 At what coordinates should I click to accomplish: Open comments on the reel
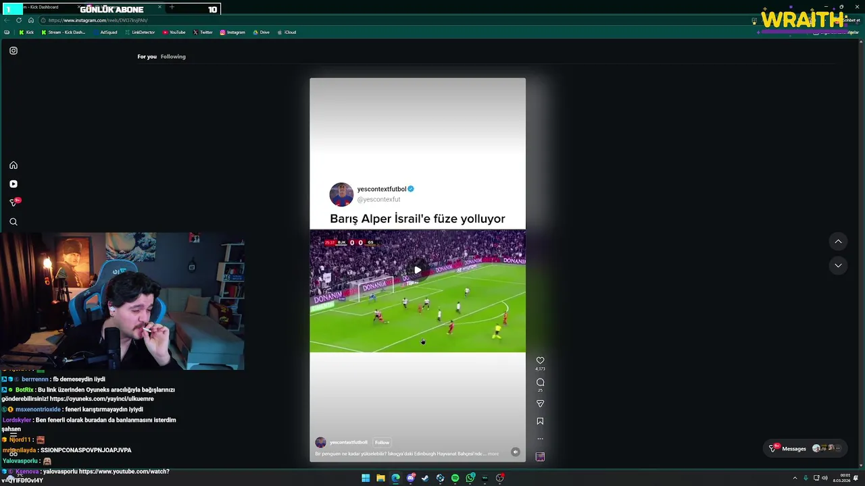540,382
